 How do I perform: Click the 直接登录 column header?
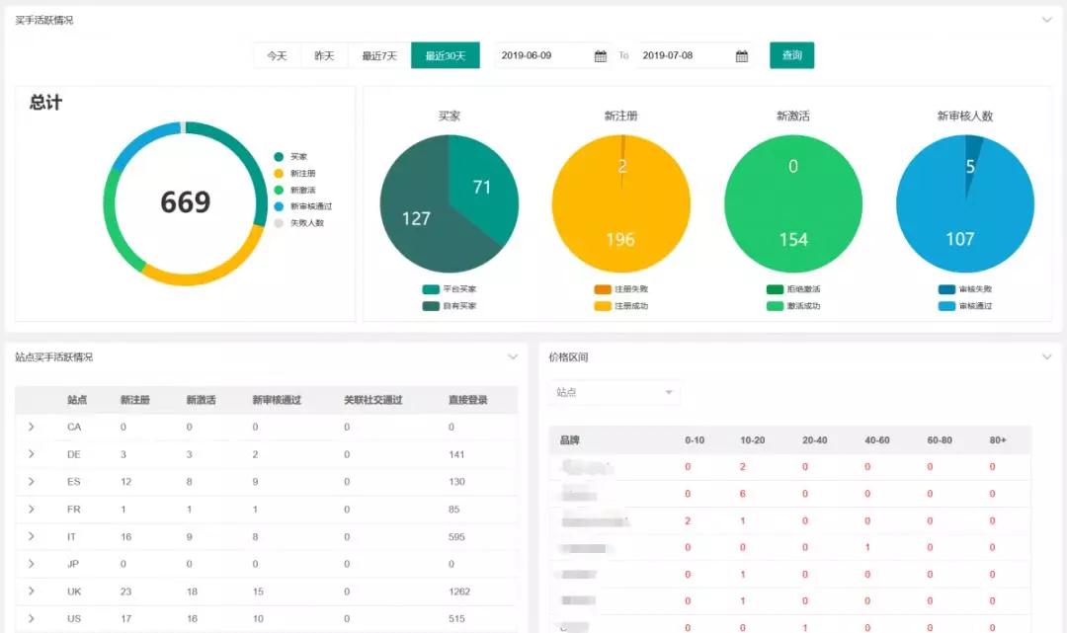point(467,400)
